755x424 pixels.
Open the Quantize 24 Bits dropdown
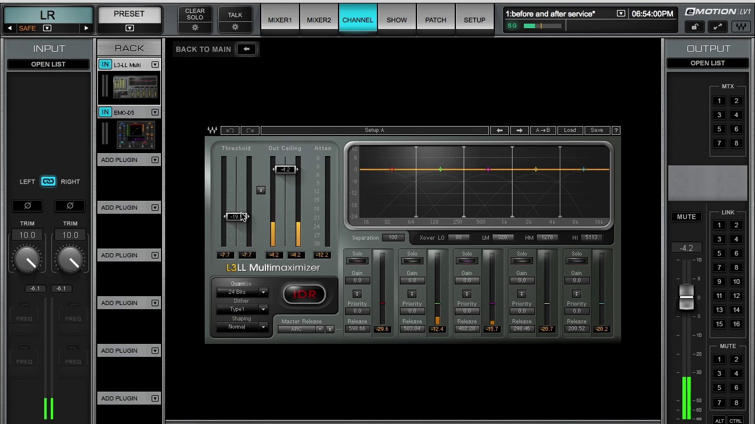coord(241,292)
